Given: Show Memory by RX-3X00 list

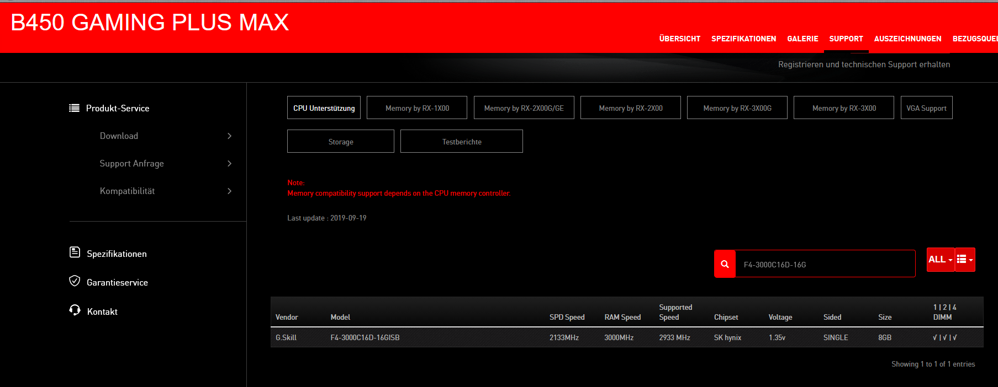Looking at the screenshot, I should [844, 108].
